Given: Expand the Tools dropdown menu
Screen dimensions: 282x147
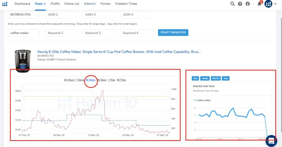Looking at the screenshot, I should [40, 4].
